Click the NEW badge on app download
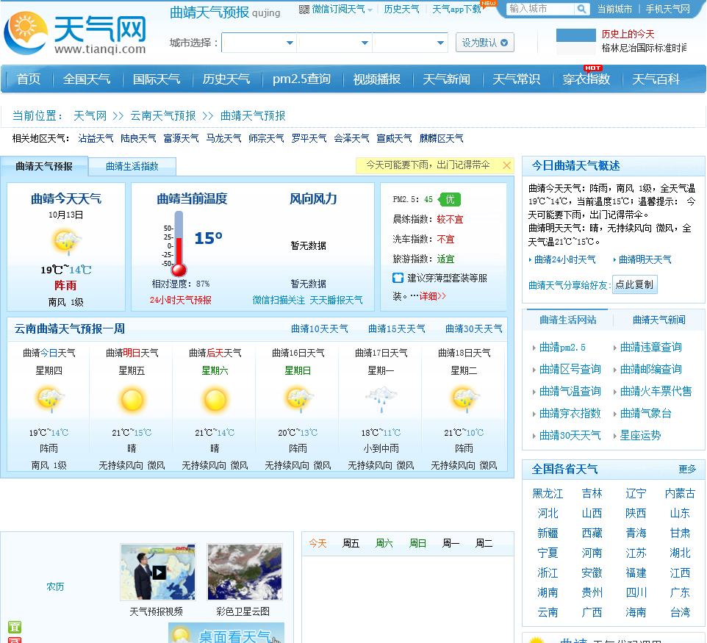This screenshot has height=643, width=707. point(488,4)
